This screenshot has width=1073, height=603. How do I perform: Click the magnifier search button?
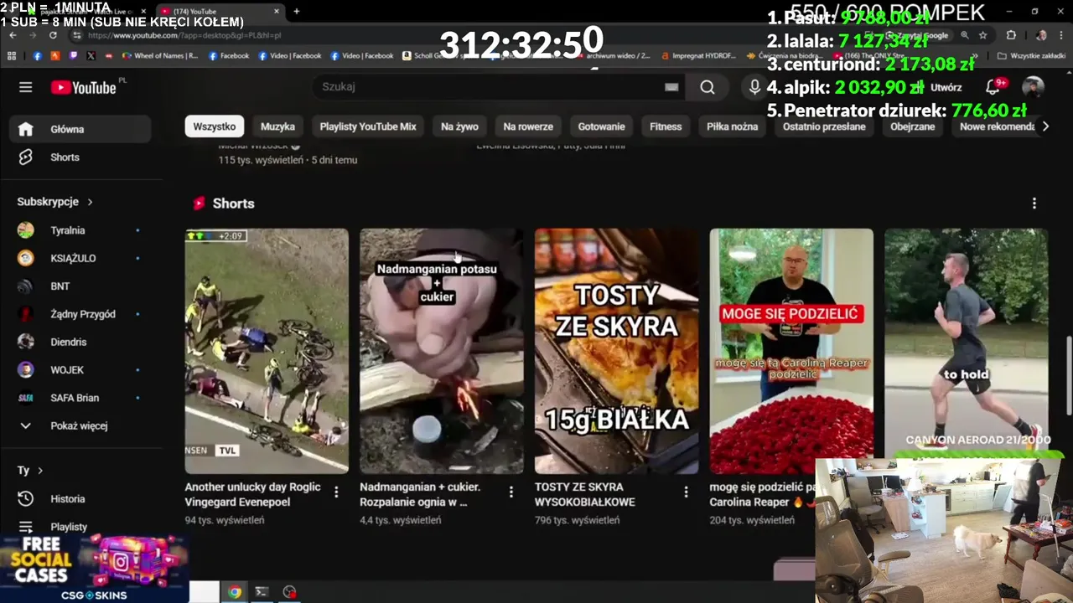[708, 87]
